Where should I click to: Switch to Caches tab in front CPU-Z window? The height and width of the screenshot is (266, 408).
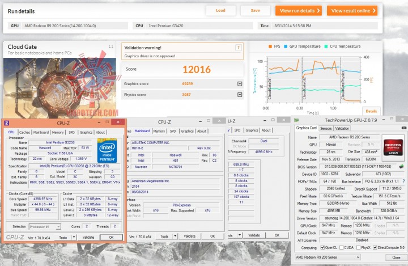point(25,132)
